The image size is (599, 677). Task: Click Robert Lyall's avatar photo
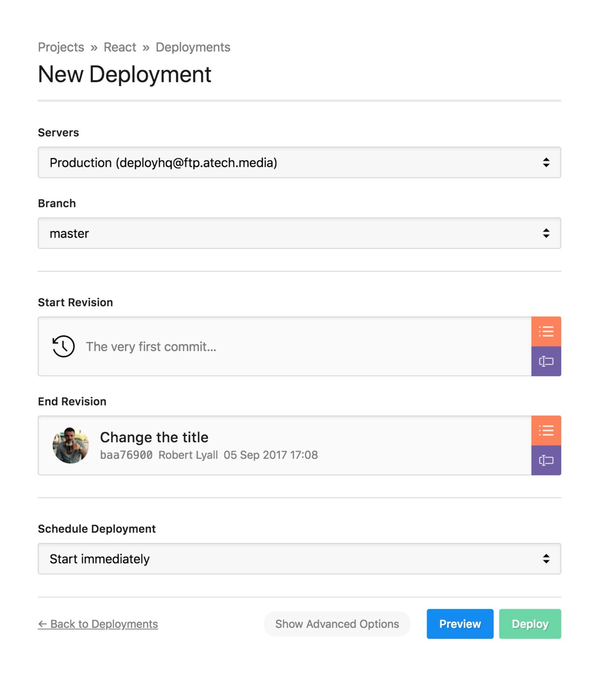(71, 445)
